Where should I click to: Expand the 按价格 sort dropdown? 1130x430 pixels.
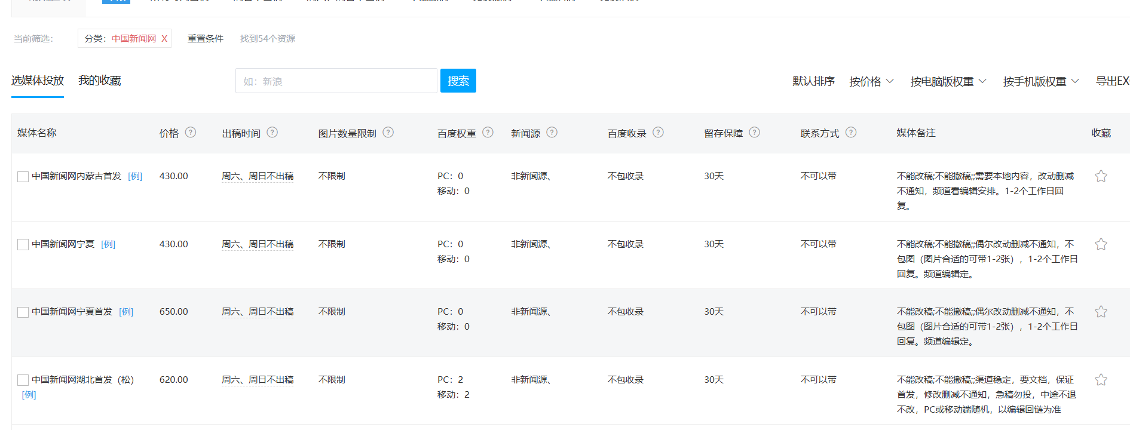tap(871, 81)
